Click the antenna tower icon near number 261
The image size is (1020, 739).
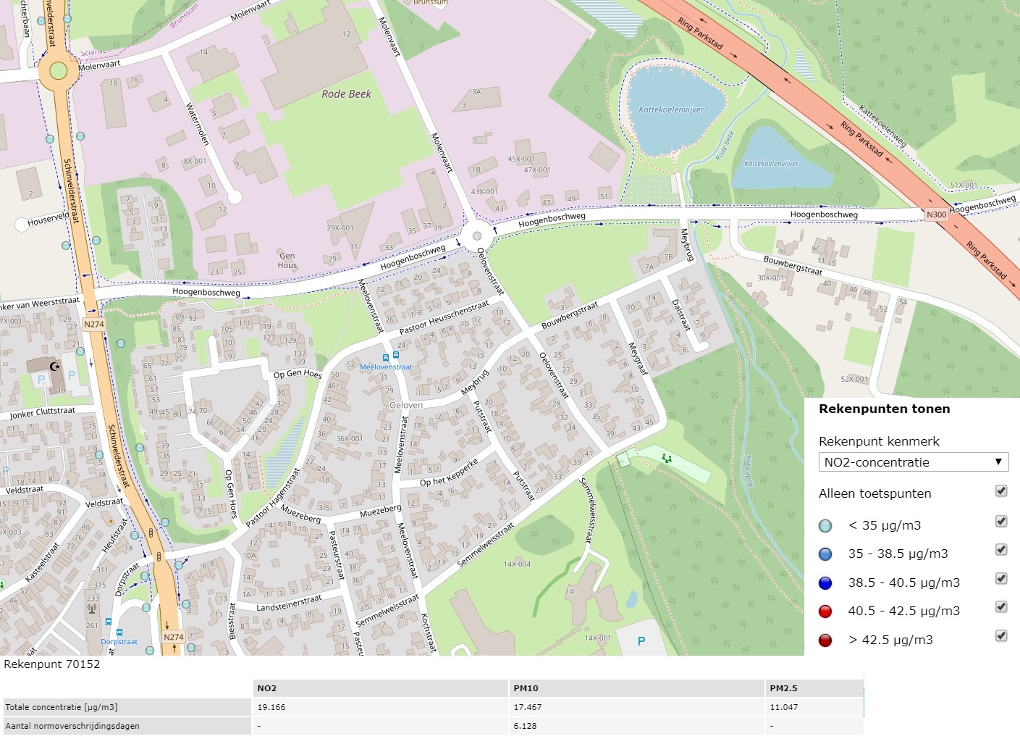(93, 609)
